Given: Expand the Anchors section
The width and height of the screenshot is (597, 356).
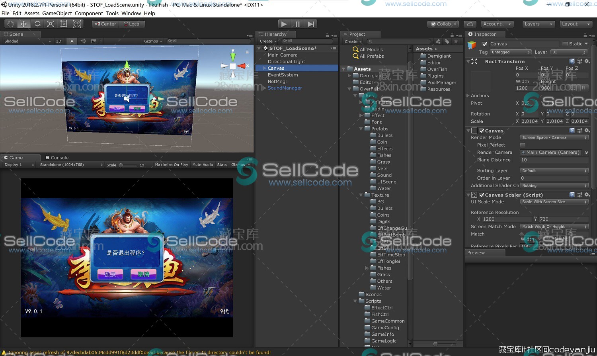Looking at the screenshot, I should (x=468, y=96).
